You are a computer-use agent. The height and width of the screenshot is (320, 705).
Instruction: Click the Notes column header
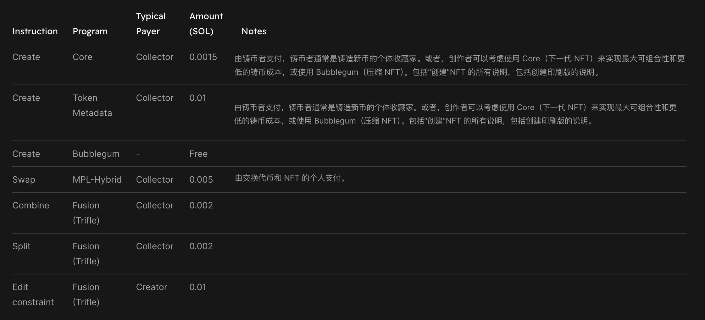pos(254,31)
